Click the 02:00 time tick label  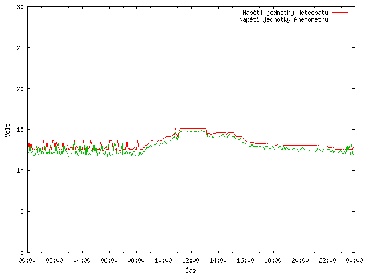54,260
